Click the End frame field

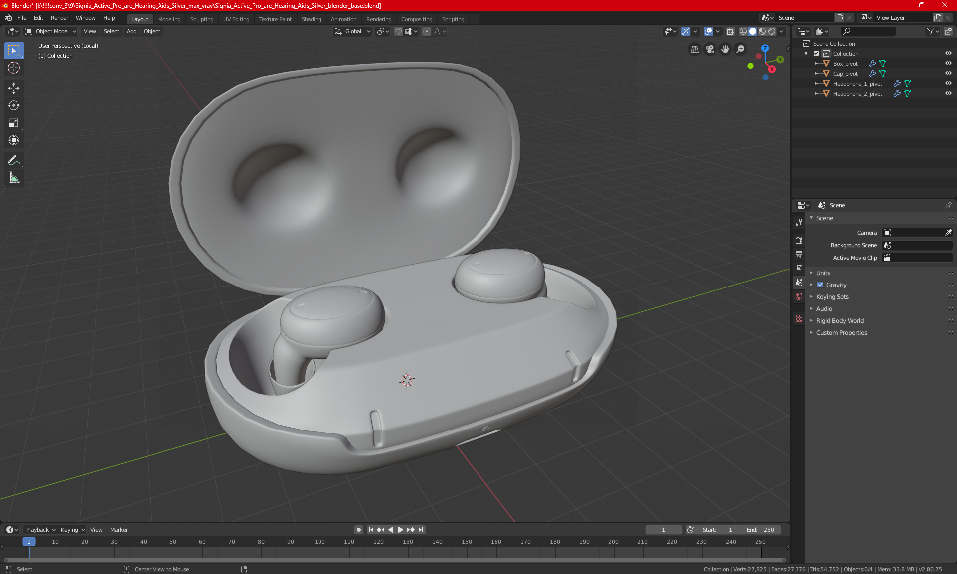pyautogui.click(x=760, y=530)
